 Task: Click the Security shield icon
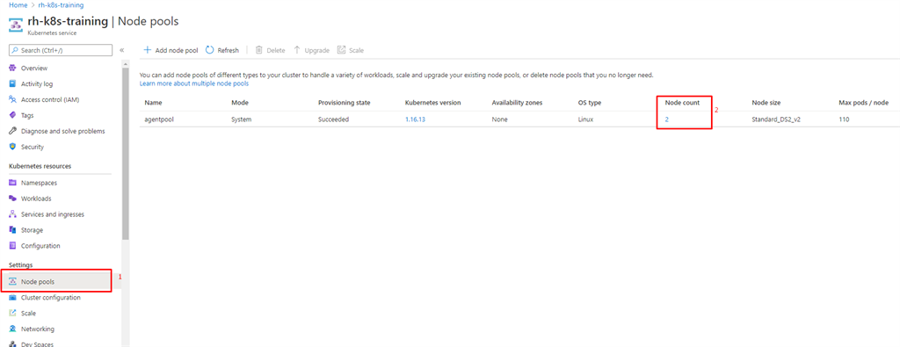(x=12, y=147)
